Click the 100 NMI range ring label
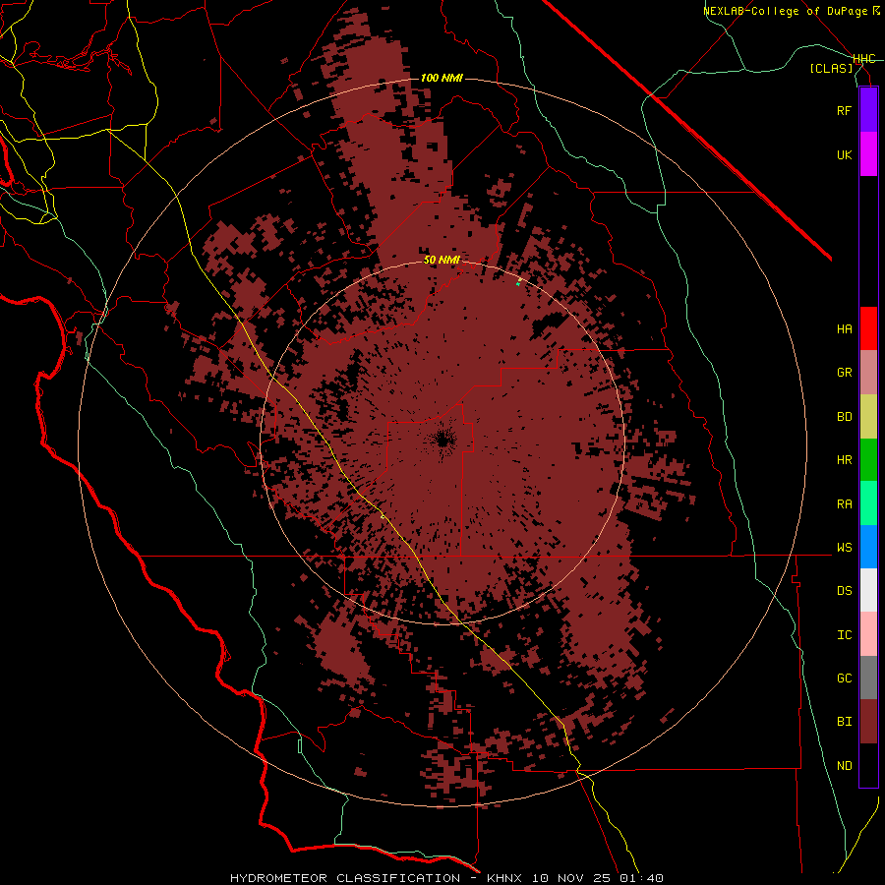The height and width of the screenshot is (885, 885). 442,78
